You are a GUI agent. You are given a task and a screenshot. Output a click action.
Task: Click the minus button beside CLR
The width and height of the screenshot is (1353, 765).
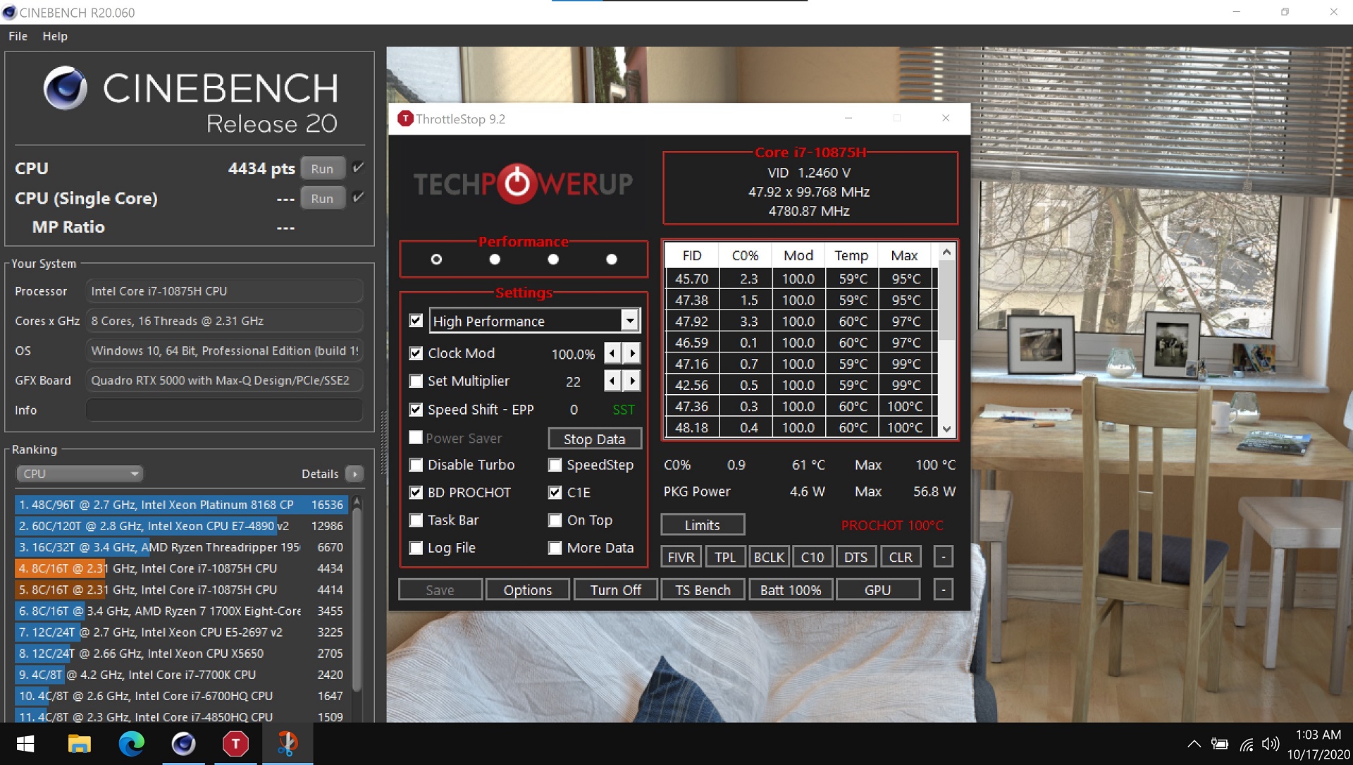(944, 557)
